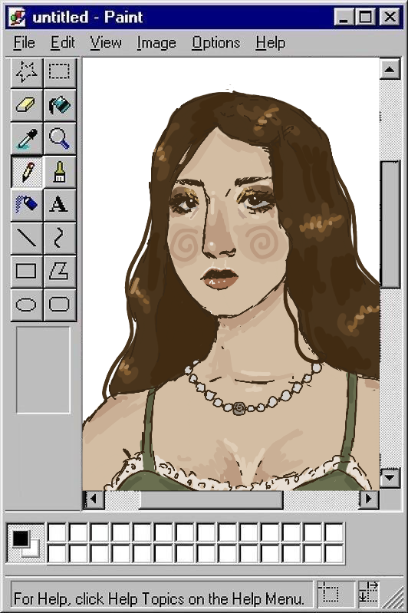Select the Airbrush spray can tool

(27, 206)
